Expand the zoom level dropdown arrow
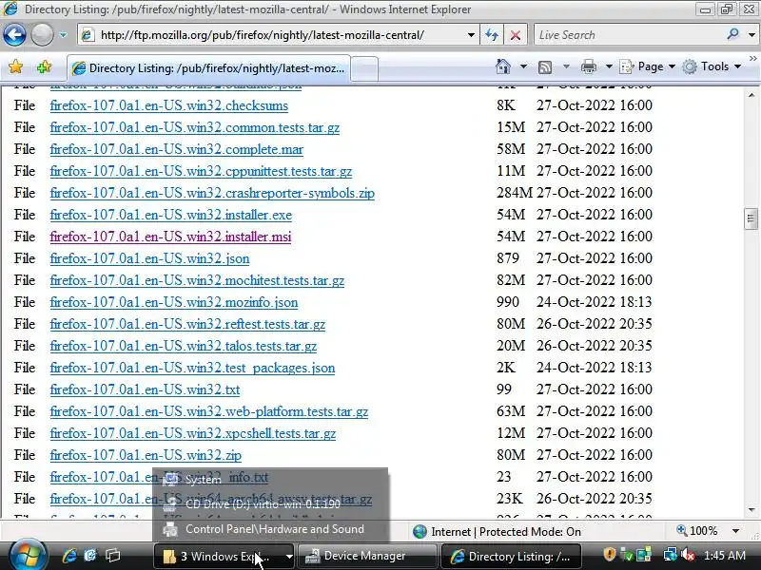The image size is (761, 570). click(x=735, y=531)
